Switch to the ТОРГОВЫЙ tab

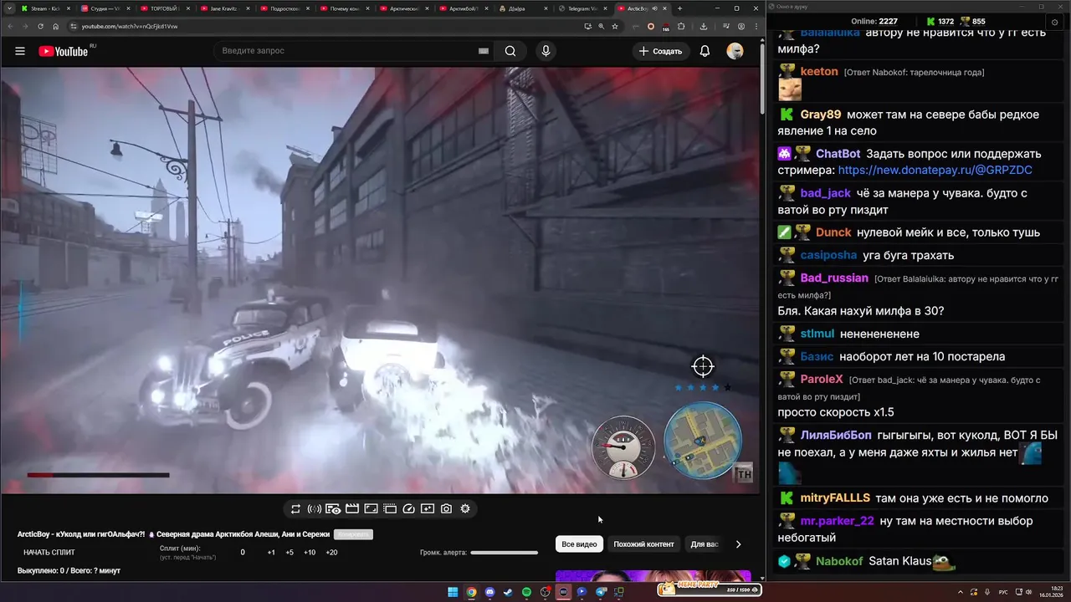167,8
